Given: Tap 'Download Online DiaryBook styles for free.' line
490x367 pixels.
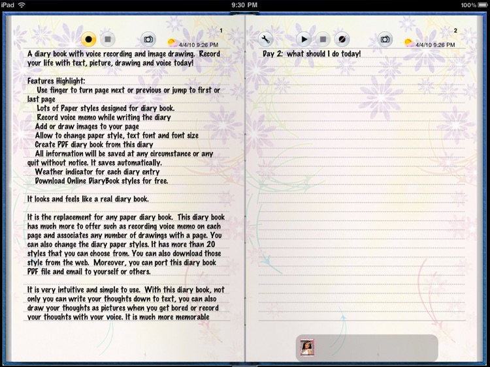Looking at the screenshot, I should tap(101, 181).
